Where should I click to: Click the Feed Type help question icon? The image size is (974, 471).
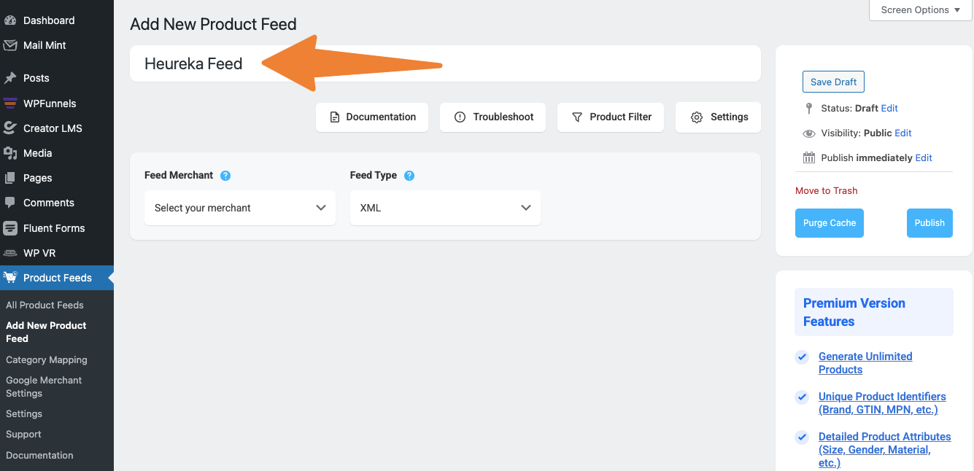pos(409,176)
